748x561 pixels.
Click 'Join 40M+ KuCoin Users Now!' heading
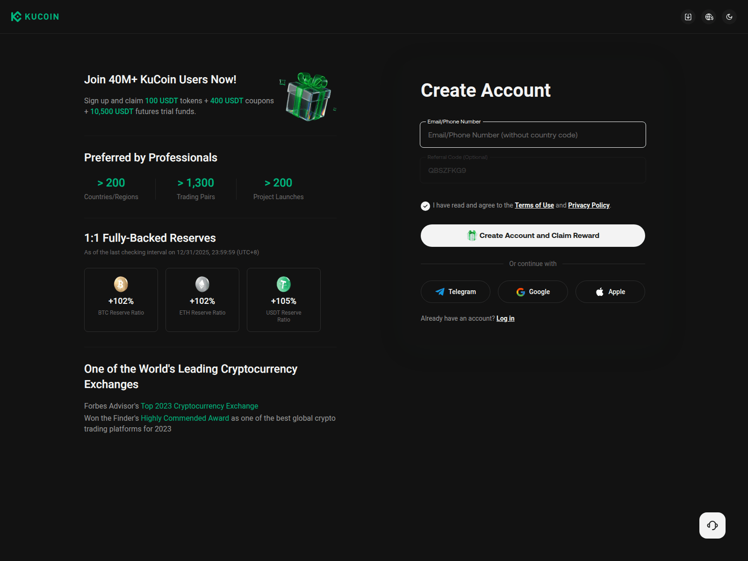160,79
